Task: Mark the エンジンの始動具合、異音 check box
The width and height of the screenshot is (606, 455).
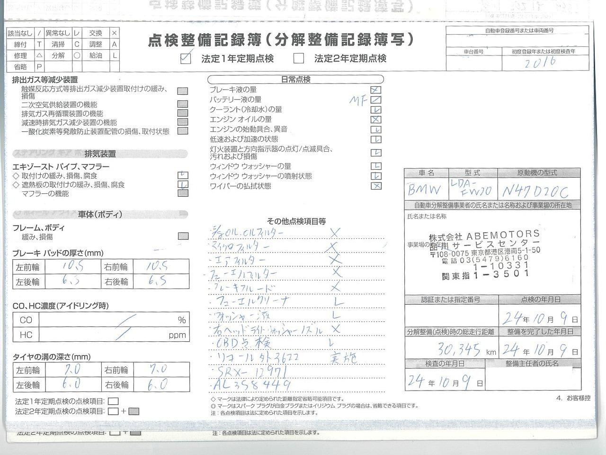Action: 376,130
